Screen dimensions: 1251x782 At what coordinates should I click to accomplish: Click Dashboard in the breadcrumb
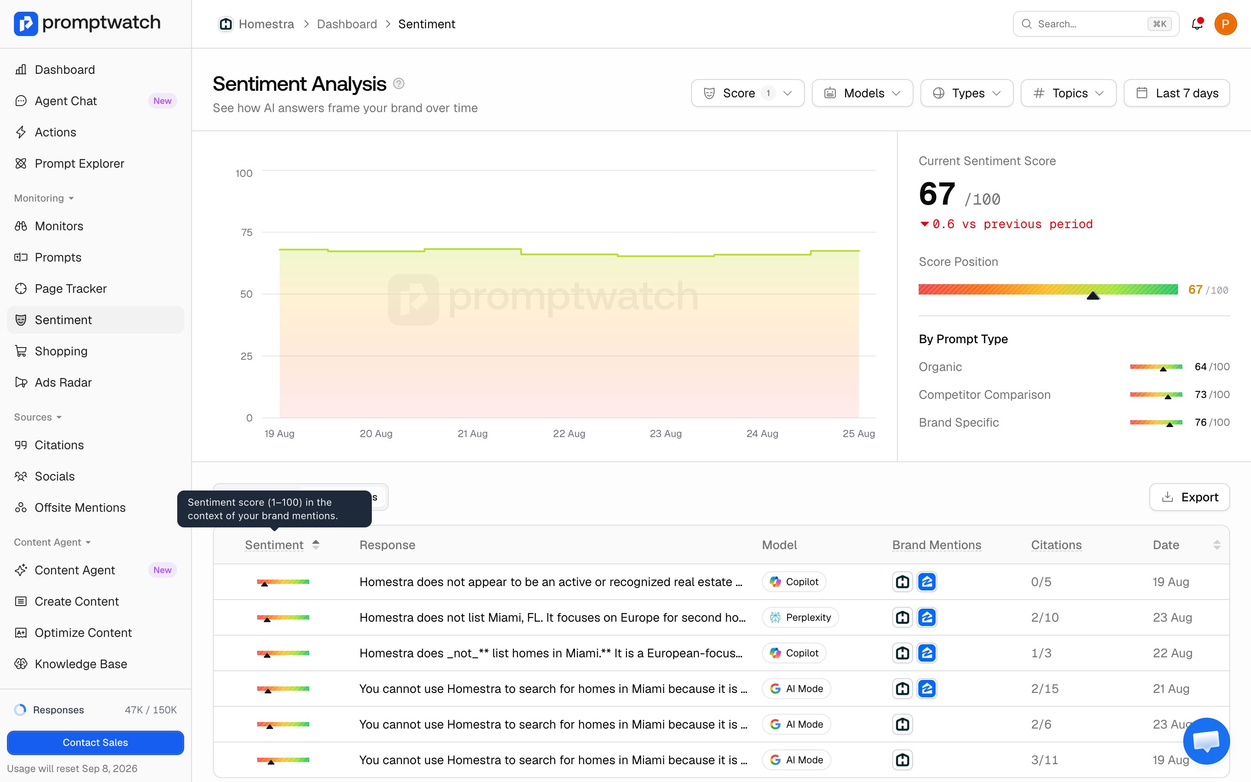[347, 24]
